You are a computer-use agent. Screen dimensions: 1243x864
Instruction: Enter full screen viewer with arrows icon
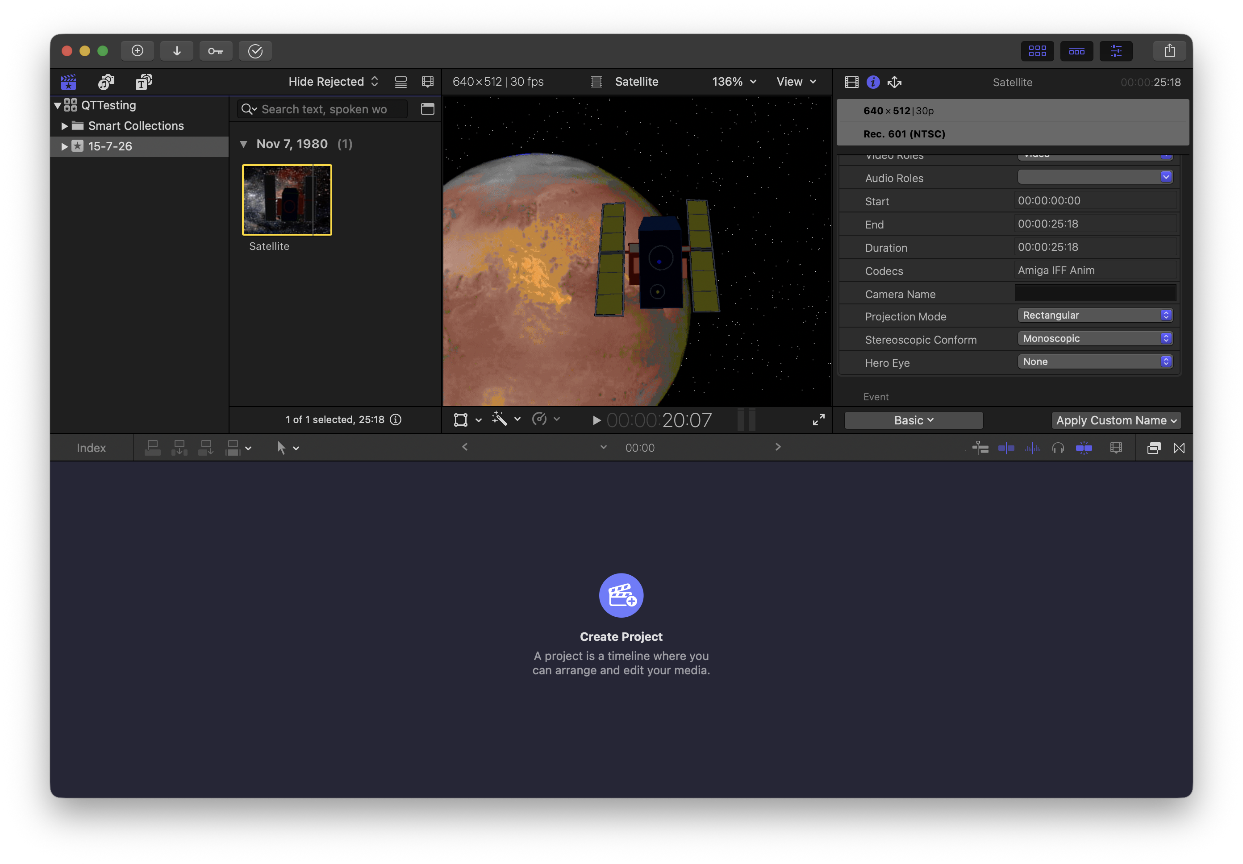pos(818,420)
